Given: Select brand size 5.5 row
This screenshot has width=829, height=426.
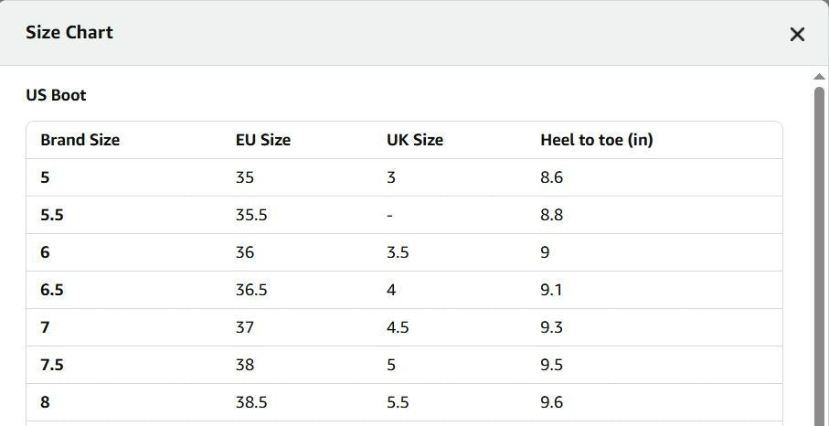Looking at the screenshot, I should pyautogui.click(x=404, y=215).
